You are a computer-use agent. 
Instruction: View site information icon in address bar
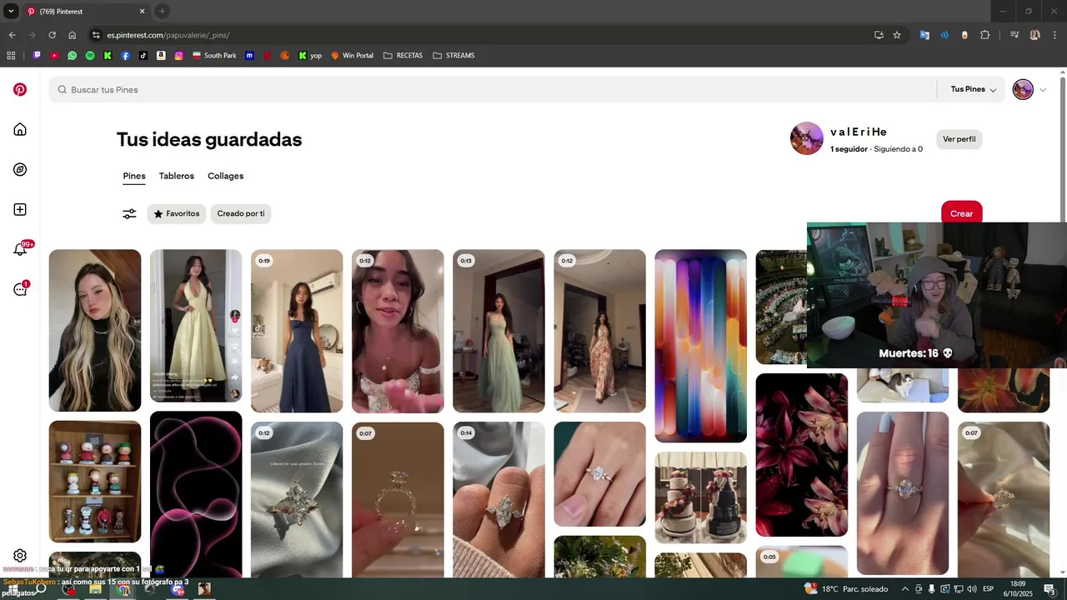pyautogui.click(x=96, y=35)
